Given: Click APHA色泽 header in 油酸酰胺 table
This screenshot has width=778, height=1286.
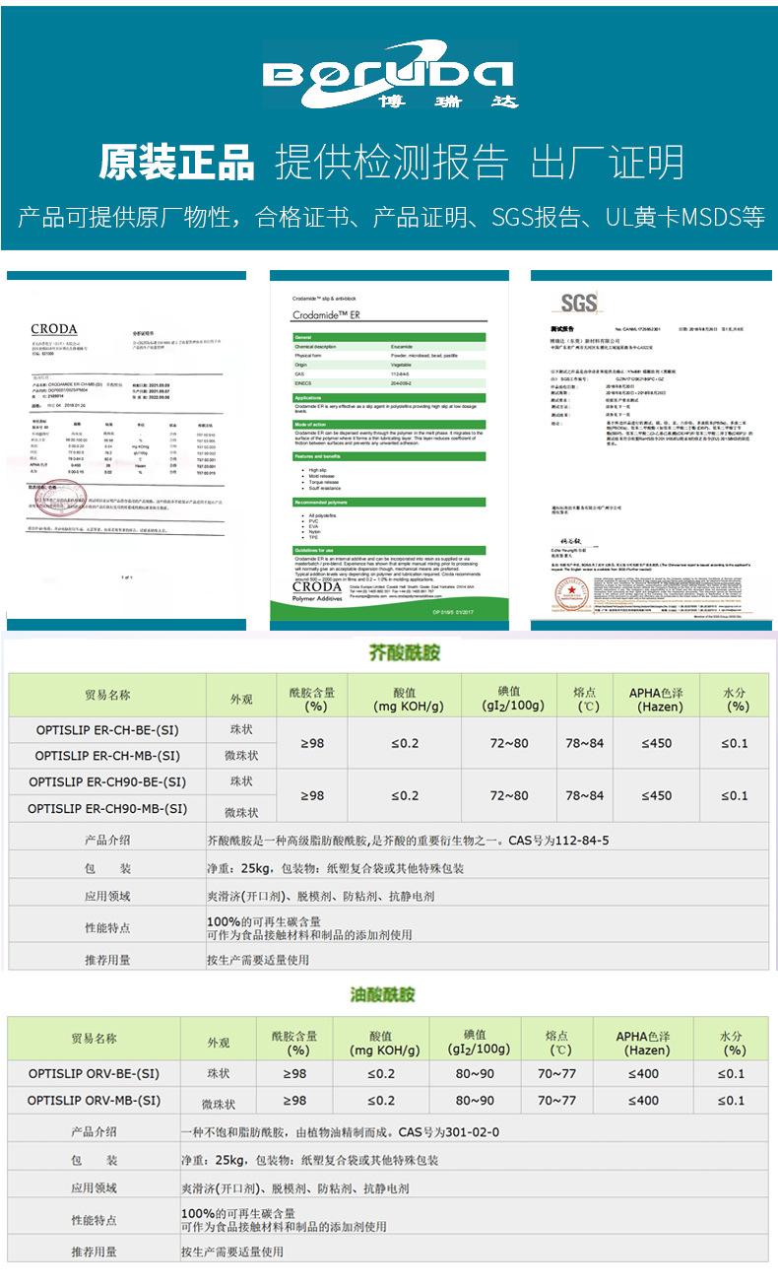Looking at the screenshot, I should tap(642, 1043).
